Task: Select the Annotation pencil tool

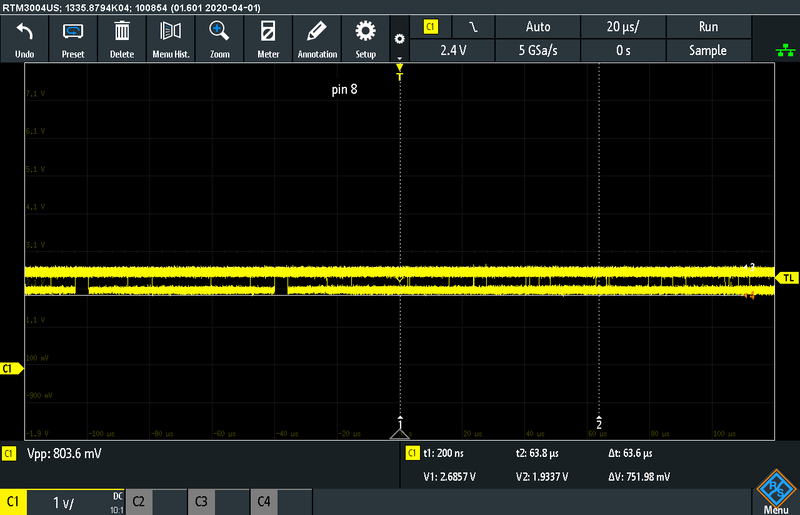Action: (317, 39)
